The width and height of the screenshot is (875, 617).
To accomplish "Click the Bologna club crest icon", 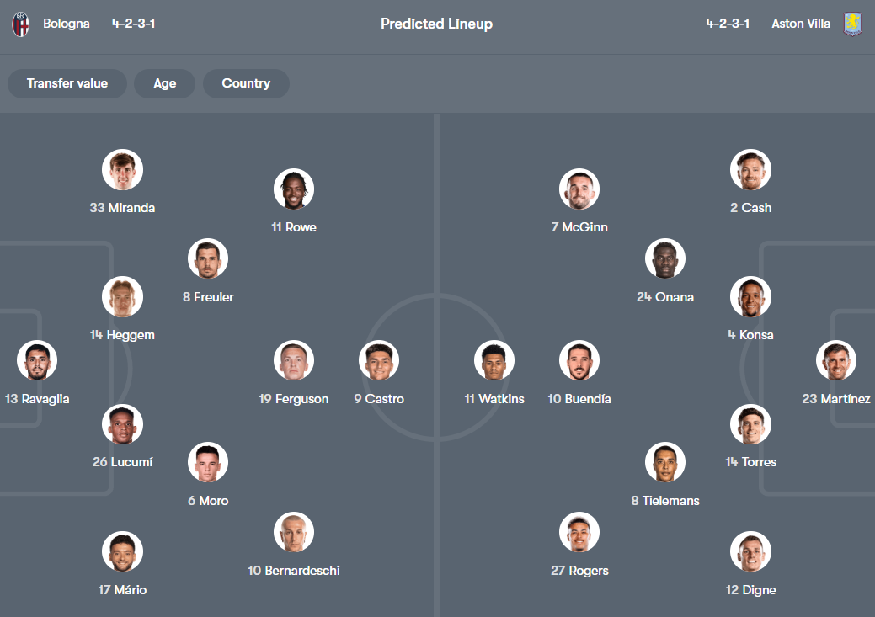I will click(20, 24).
